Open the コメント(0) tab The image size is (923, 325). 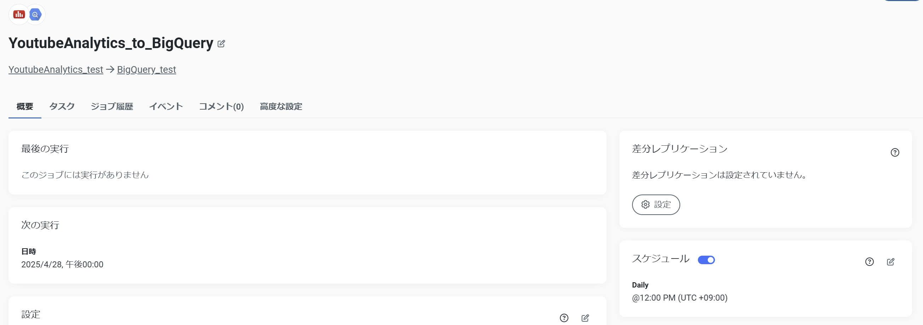point(222,106)
